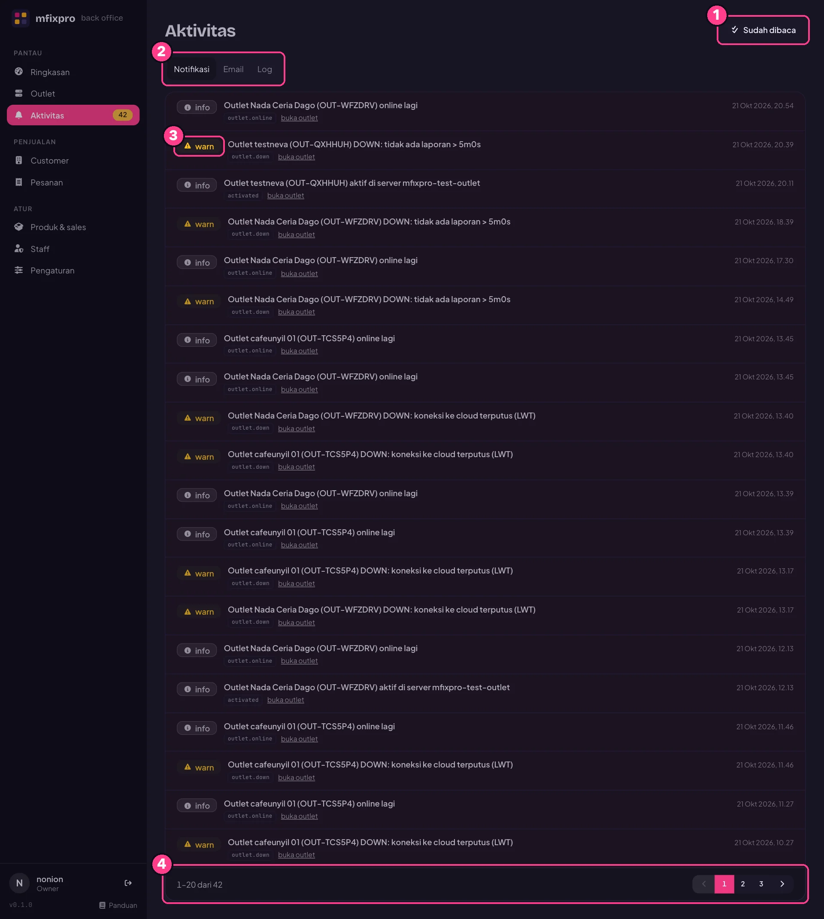
Task: Switch to the Notifikasi tab
Action: click(191, 69)
